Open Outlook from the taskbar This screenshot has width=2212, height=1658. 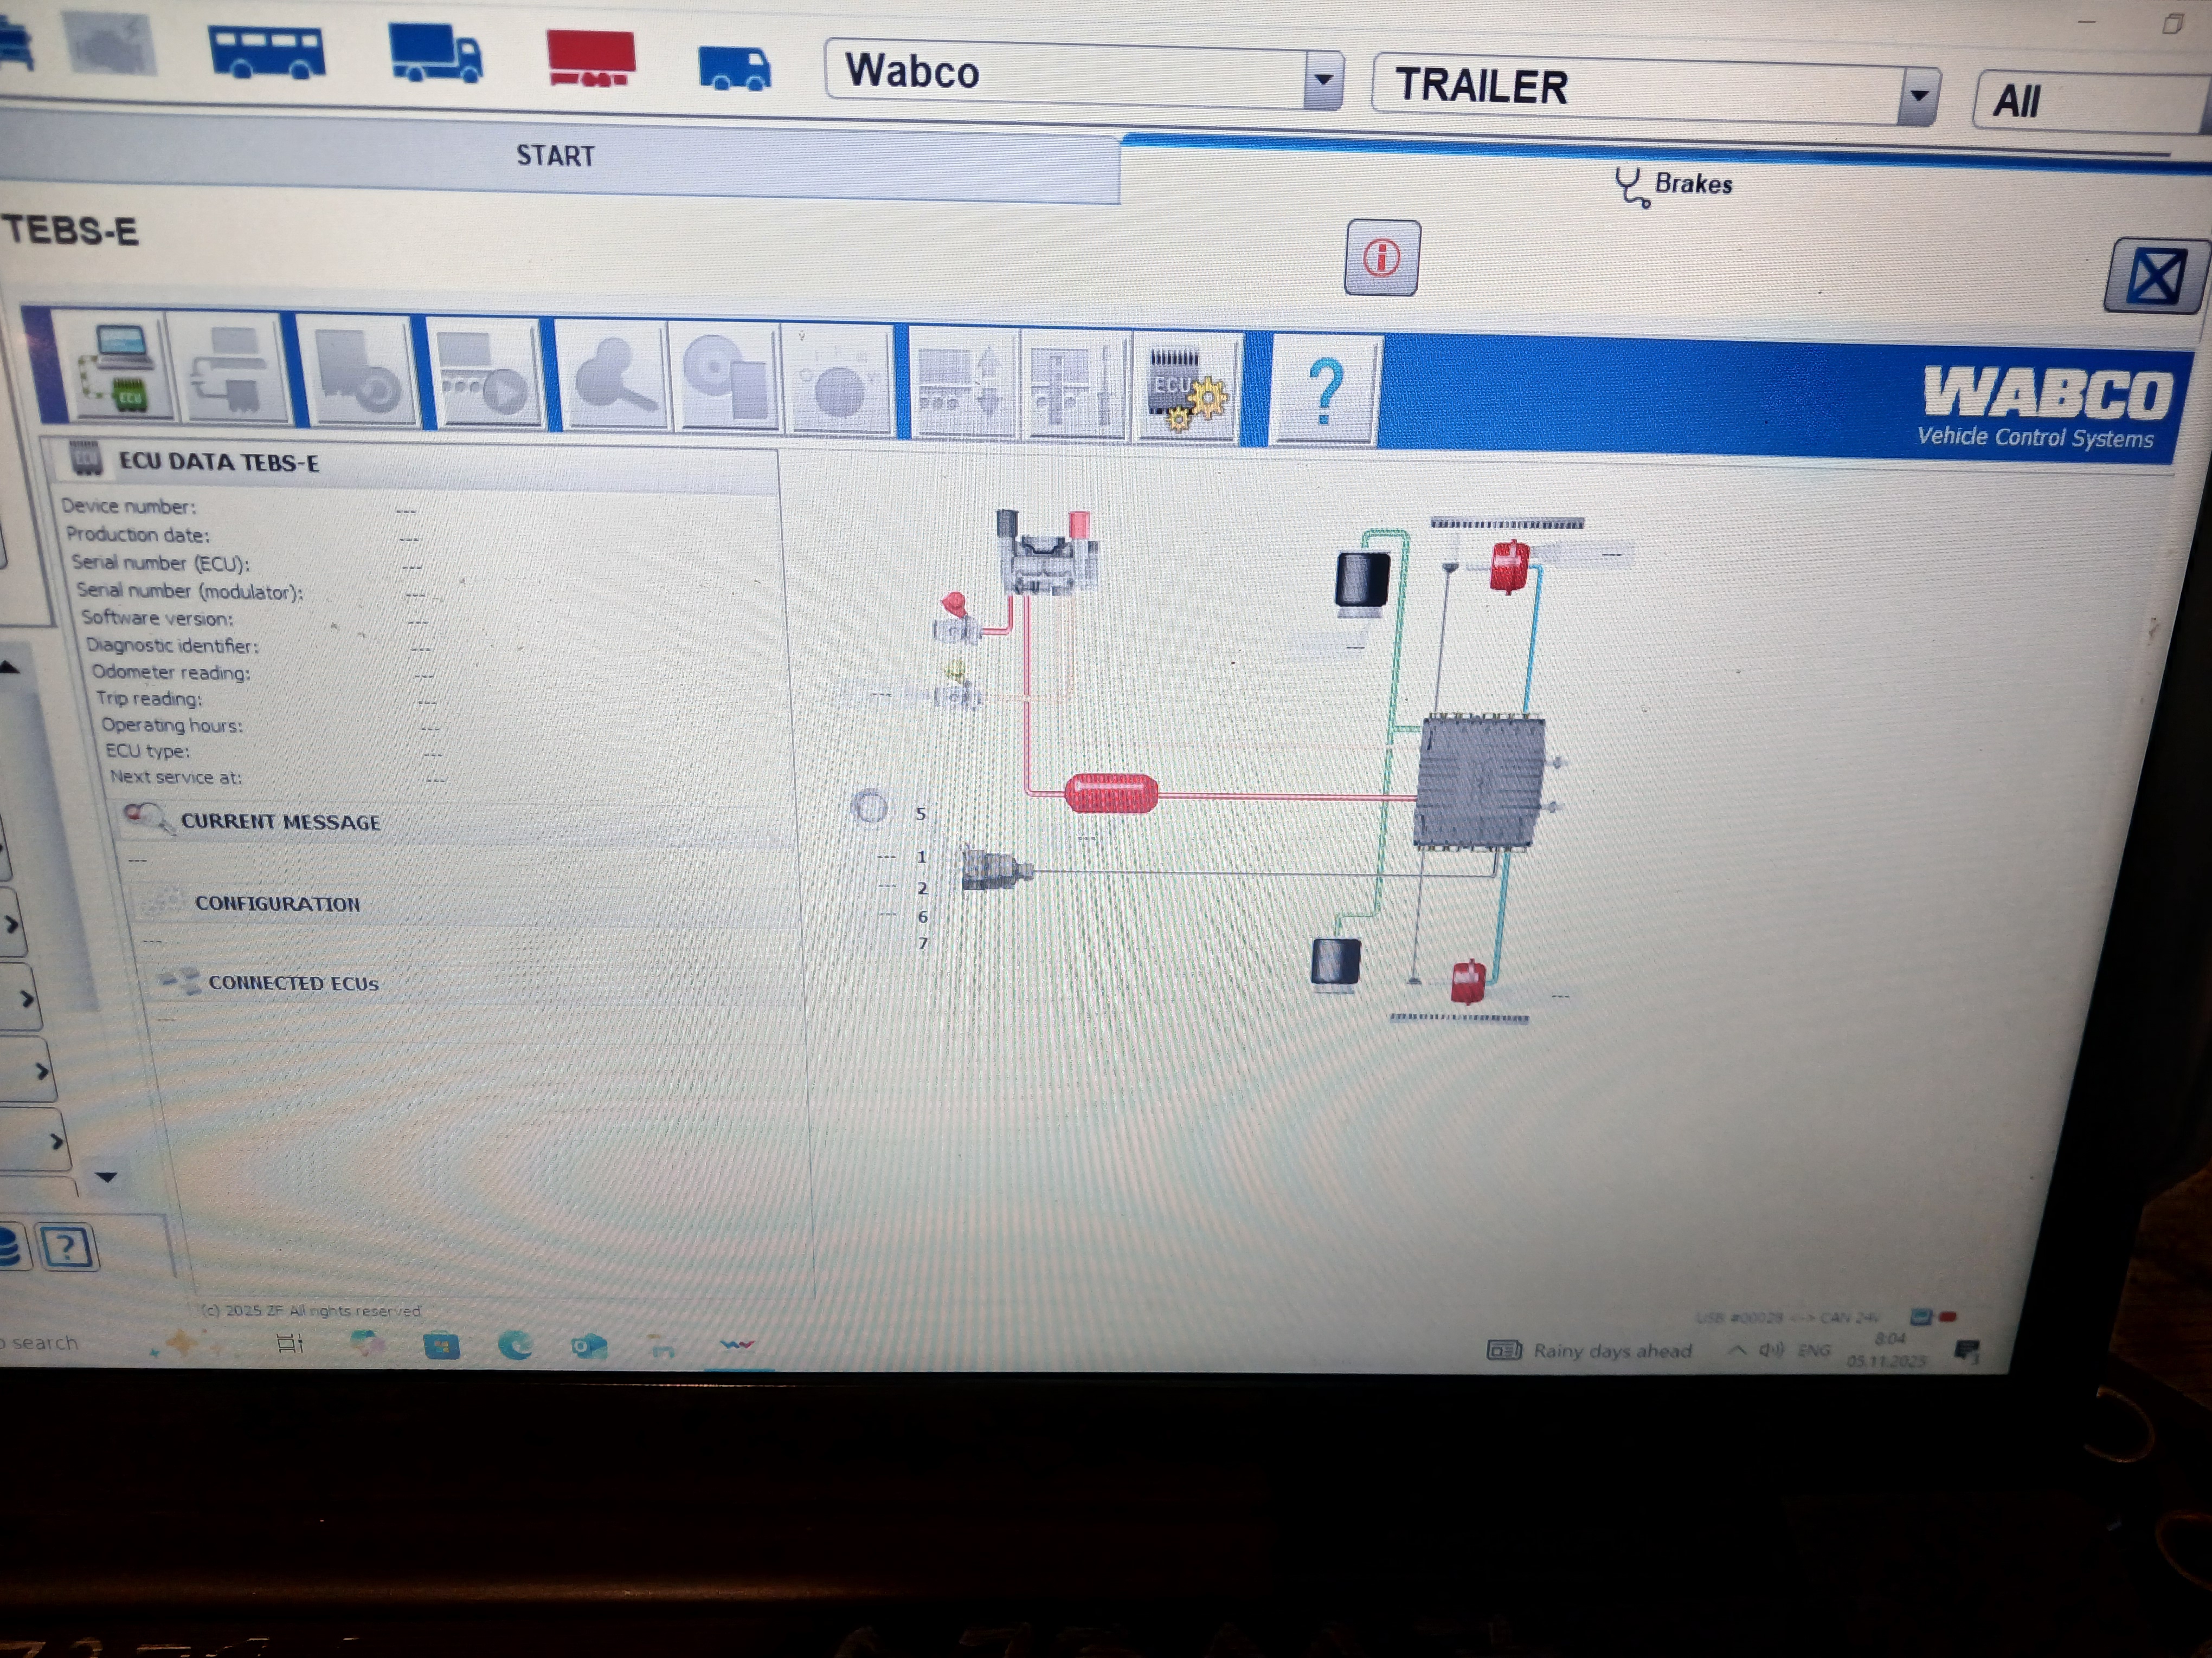(588, 1346)
